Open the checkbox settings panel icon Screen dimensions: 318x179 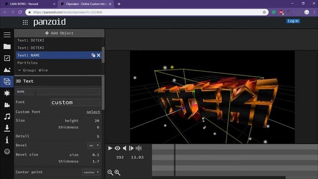point(7,58)
